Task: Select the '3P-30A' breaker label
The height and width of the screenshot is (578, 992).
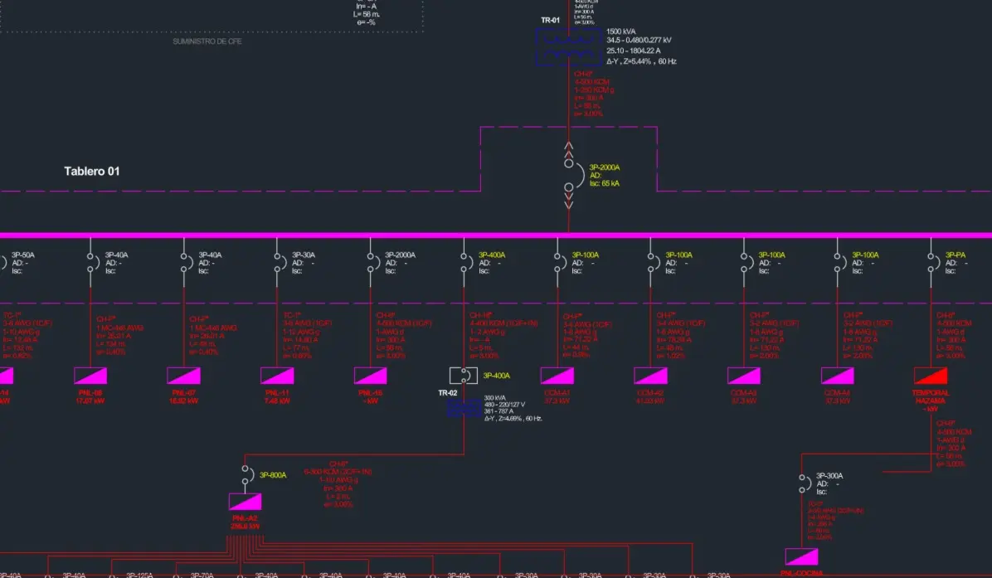Action: click(x=304, y=255)
